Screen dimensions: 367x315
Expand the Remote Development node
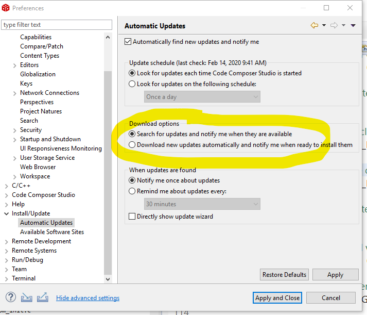(x=6, y=242)
